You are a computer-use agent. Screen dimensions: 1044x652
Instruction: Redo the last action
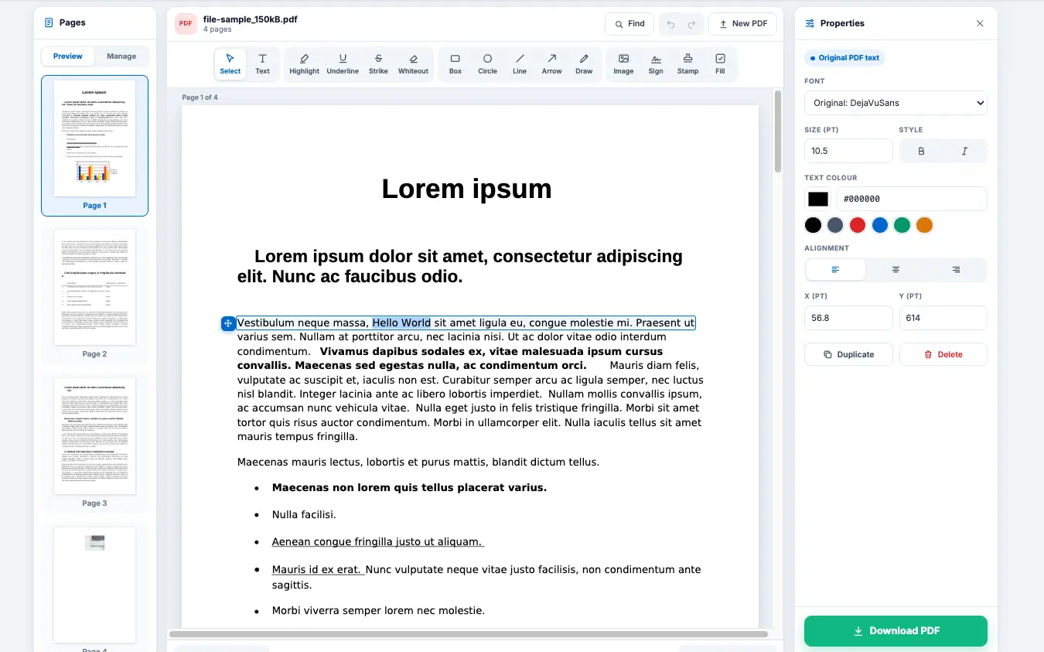pos(691,24)
